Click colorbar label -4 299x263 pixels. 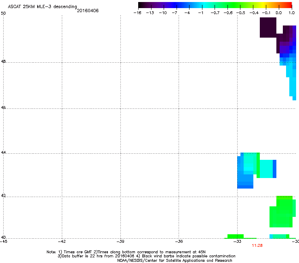point(187,13)
